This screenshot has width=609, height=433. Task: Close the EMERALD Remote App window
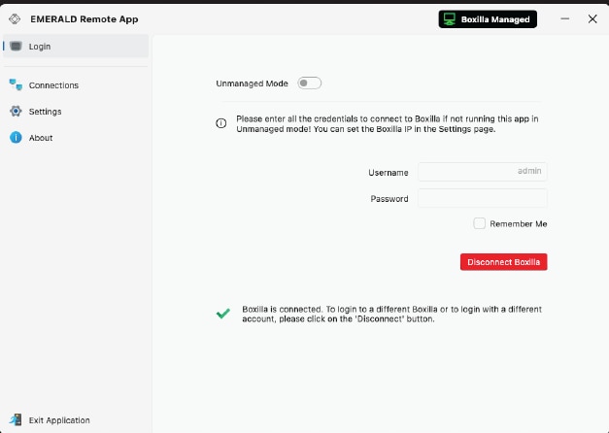592,19
